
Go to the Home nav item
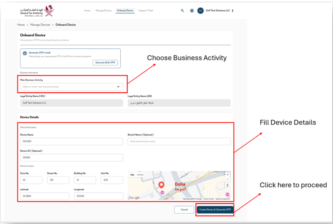point(87,10)
